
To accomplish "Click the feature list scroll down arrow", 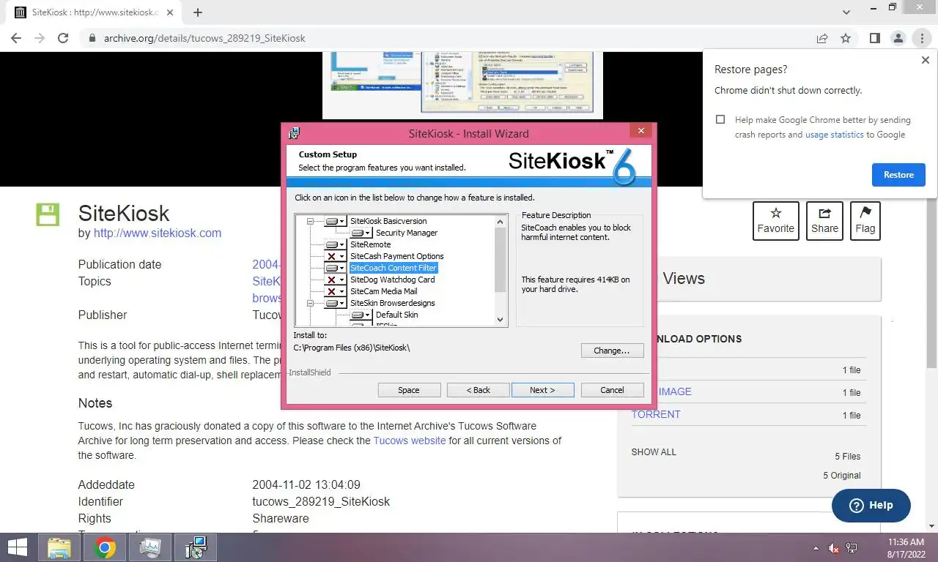I will point(501,320).
